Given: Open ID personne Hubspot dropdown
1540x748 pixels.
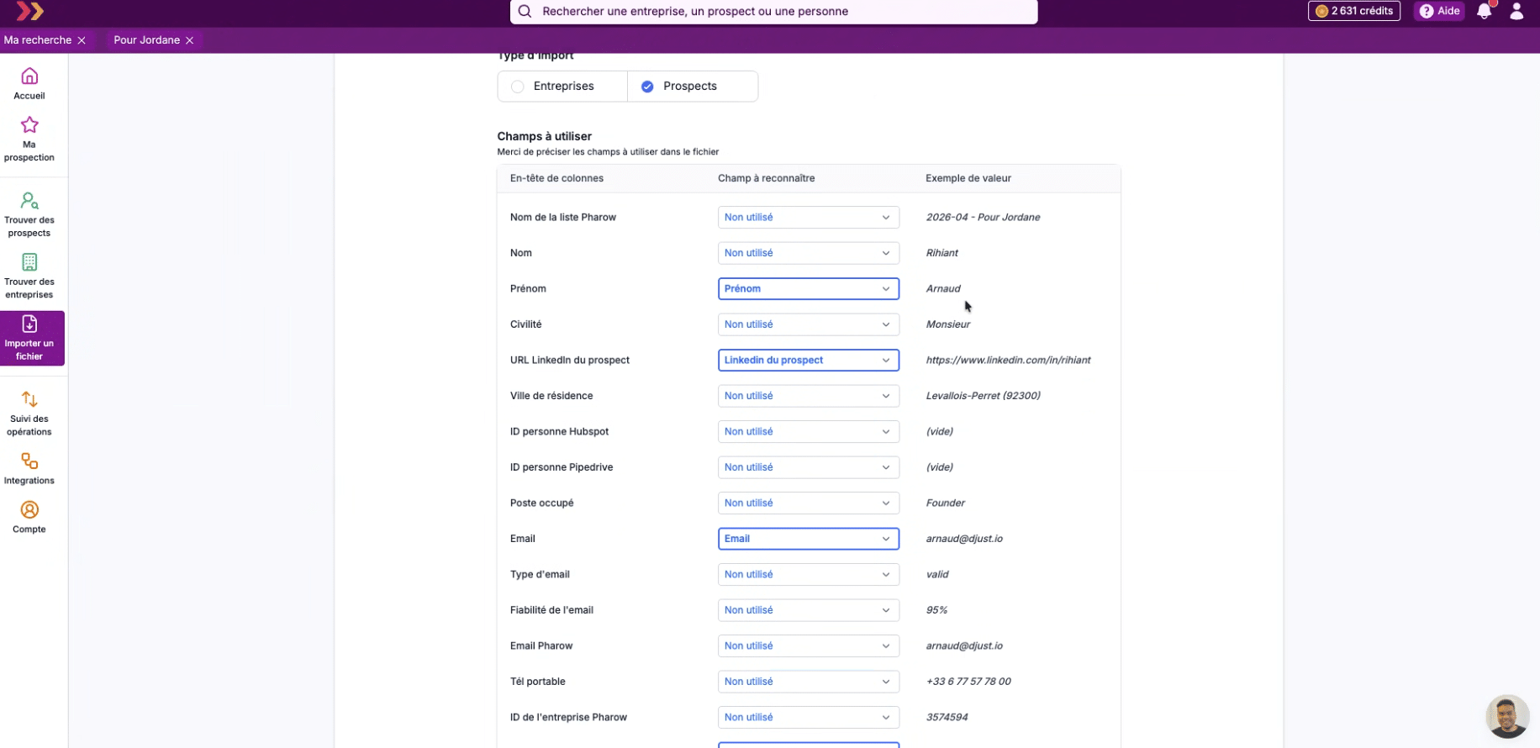Looking at the screenshot, I should click(x=809, y=432).
